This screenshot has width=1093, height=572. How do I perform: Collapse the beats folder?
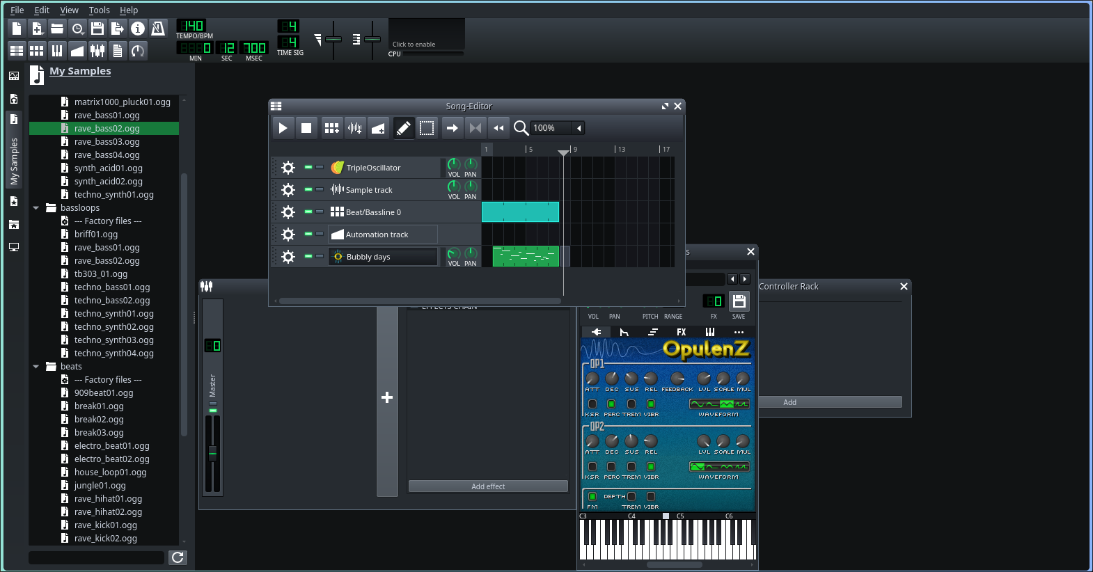click(36, 367)
